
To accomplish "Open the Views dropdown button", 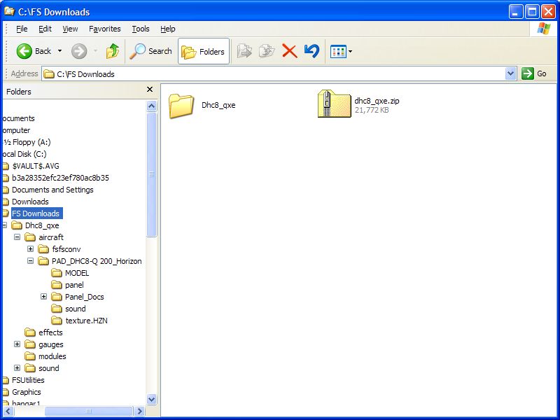I will pyautogui.click(x=341, y=51).
